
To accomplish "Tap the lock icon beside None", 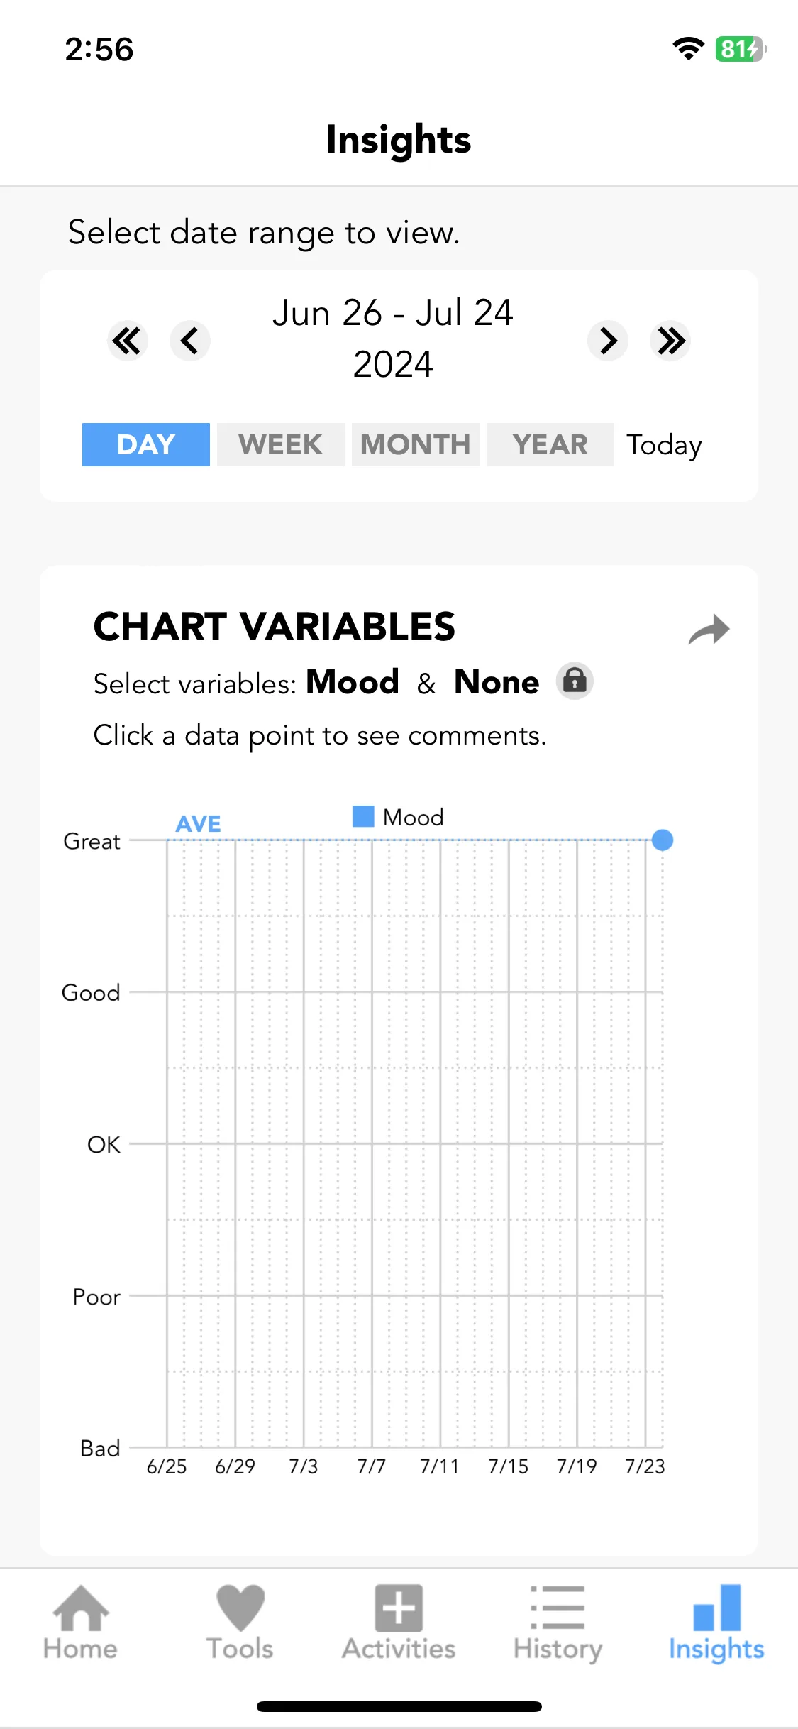I will pos(575,681).
